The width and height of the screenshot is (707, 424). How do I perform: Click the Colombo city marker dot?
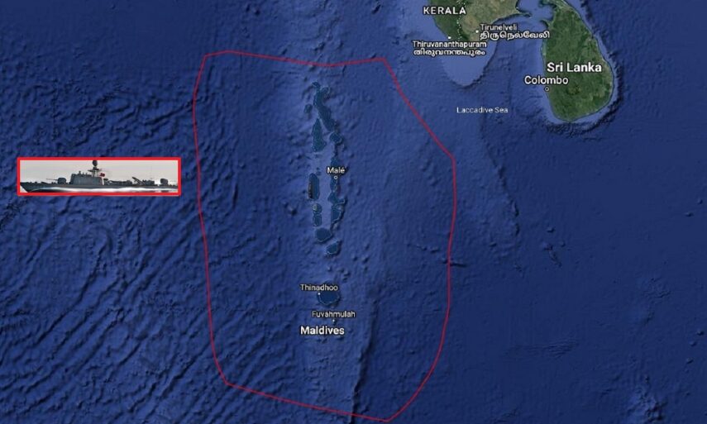click(547, 88)
